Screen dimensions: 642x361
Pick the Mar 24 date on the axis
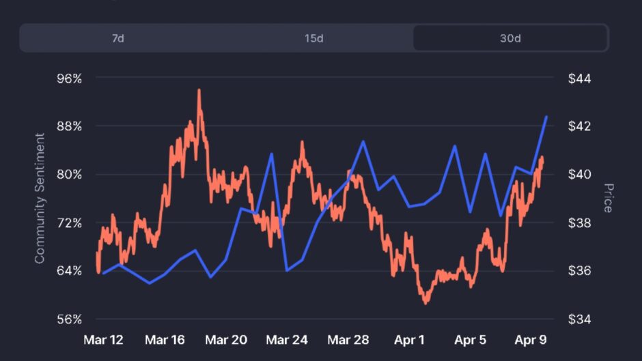[287, 339]
